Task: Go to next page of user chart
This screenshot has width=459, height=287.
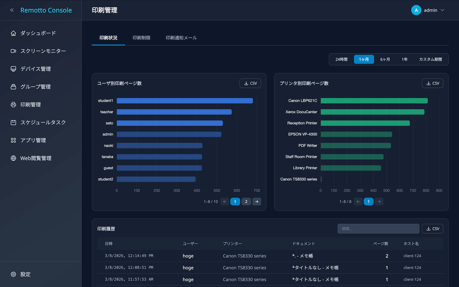Action: (257, 202)
